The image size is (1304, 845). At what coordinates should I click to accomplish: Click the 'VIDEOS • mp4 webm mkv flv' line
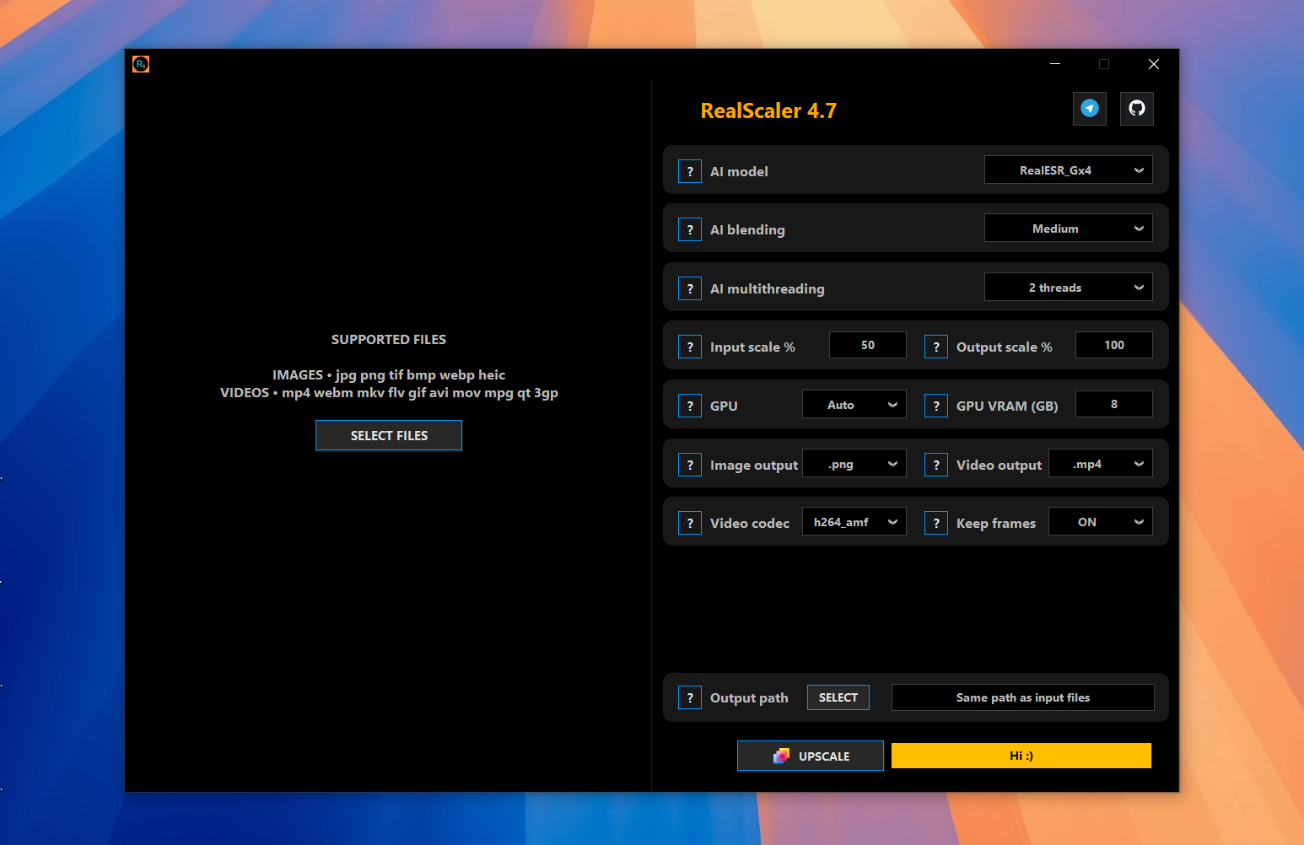point(389,393)
